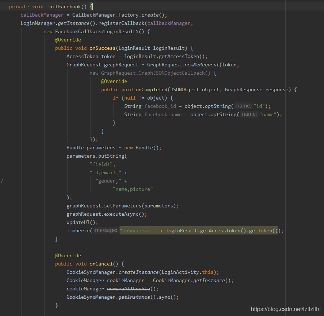Click the facebook_name variable

[x=163, y=114]
